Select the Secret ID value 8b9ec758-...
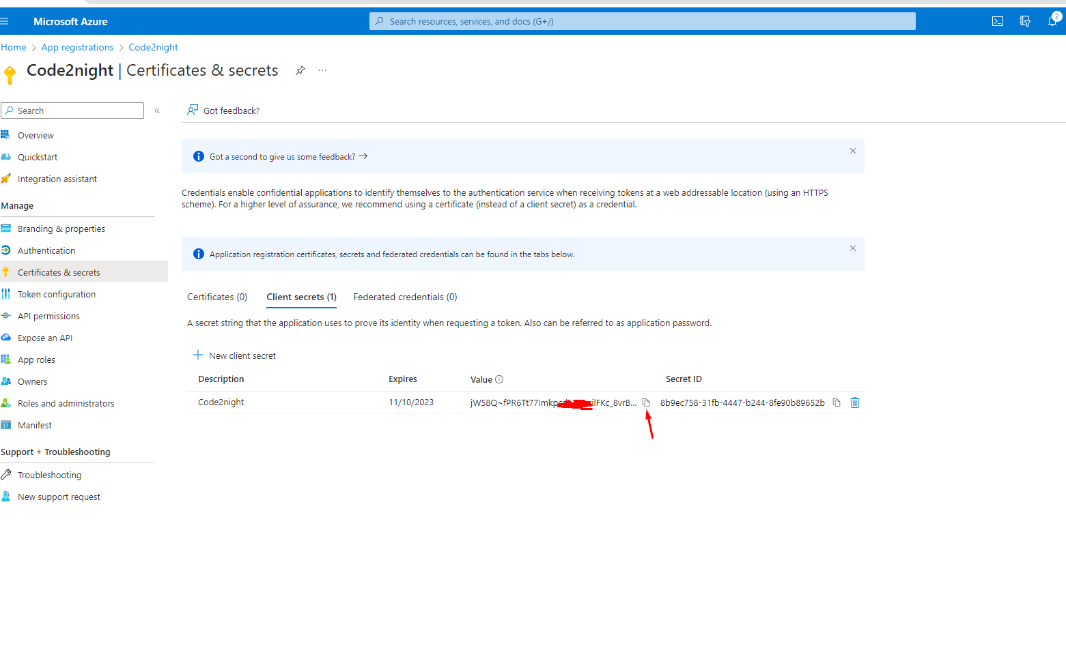Image resolution: width=1066 pixels, height=646 pixels. [x=742, y=402]
